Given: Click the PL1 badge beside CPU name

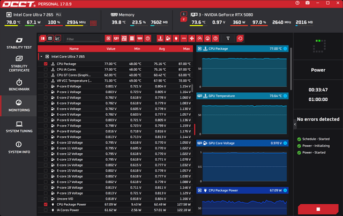Looking at the screenshot, I should tap(58, 14).
